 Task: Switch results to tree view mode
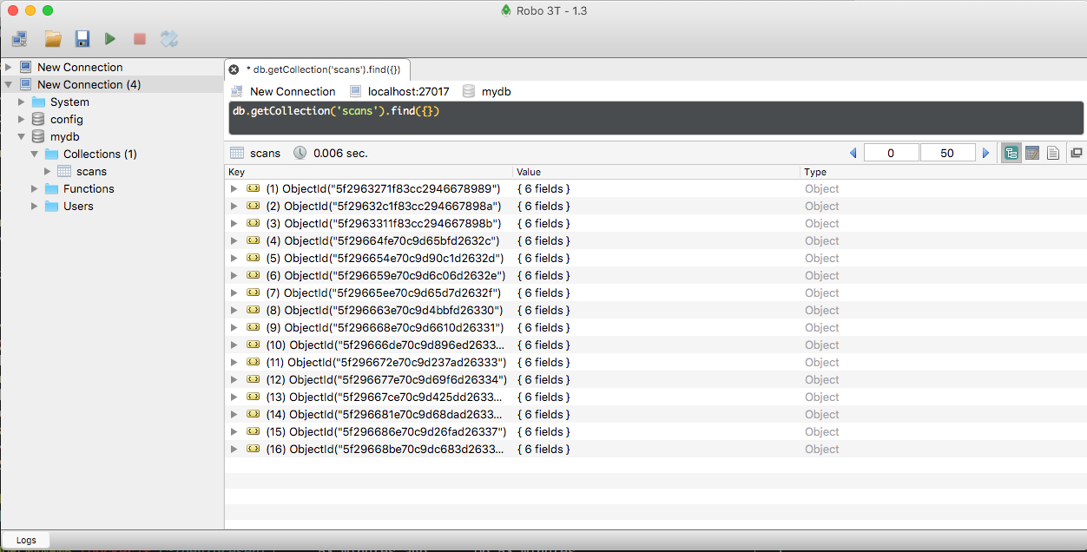click(x=1011, y=153)
